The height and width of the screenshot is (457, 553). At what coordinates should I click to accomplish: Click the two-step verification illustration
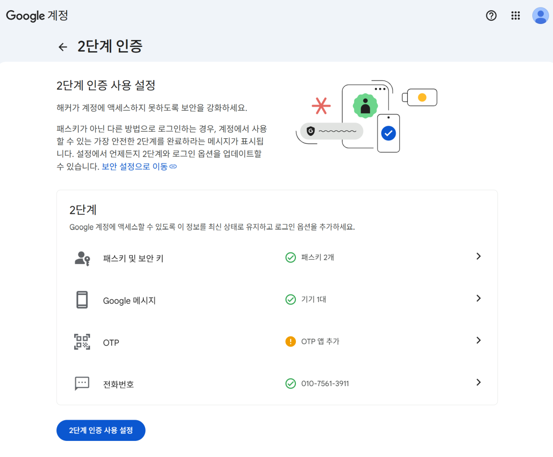366,117
